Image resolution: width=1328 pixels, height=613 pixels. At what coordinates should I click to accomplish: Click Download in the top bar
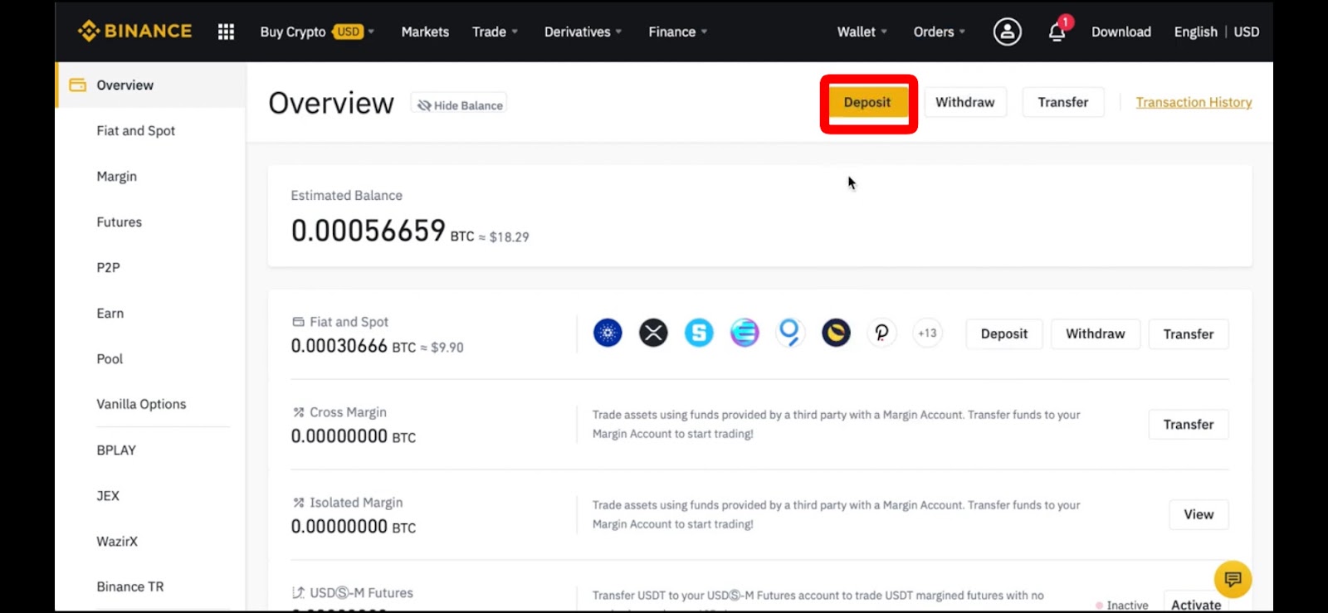[1120, 32]
